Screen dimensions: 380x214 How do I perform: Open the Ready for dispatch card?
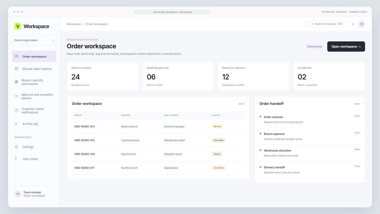[x=254, y=76]
